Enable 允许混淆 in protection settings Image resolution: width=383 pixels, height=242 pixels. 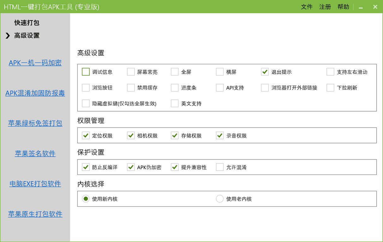click(x=220, y=167)
